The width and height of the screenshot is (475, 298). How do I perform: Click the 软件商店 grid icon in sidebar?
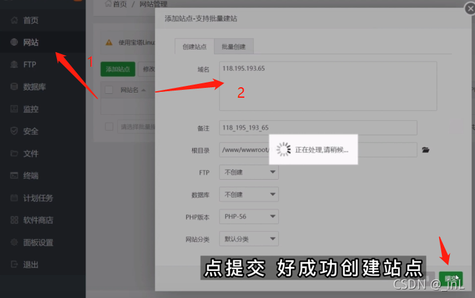coord(14,220)
